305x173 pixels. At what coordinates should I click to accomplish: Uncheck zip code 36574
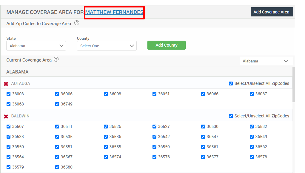[106, 157]
